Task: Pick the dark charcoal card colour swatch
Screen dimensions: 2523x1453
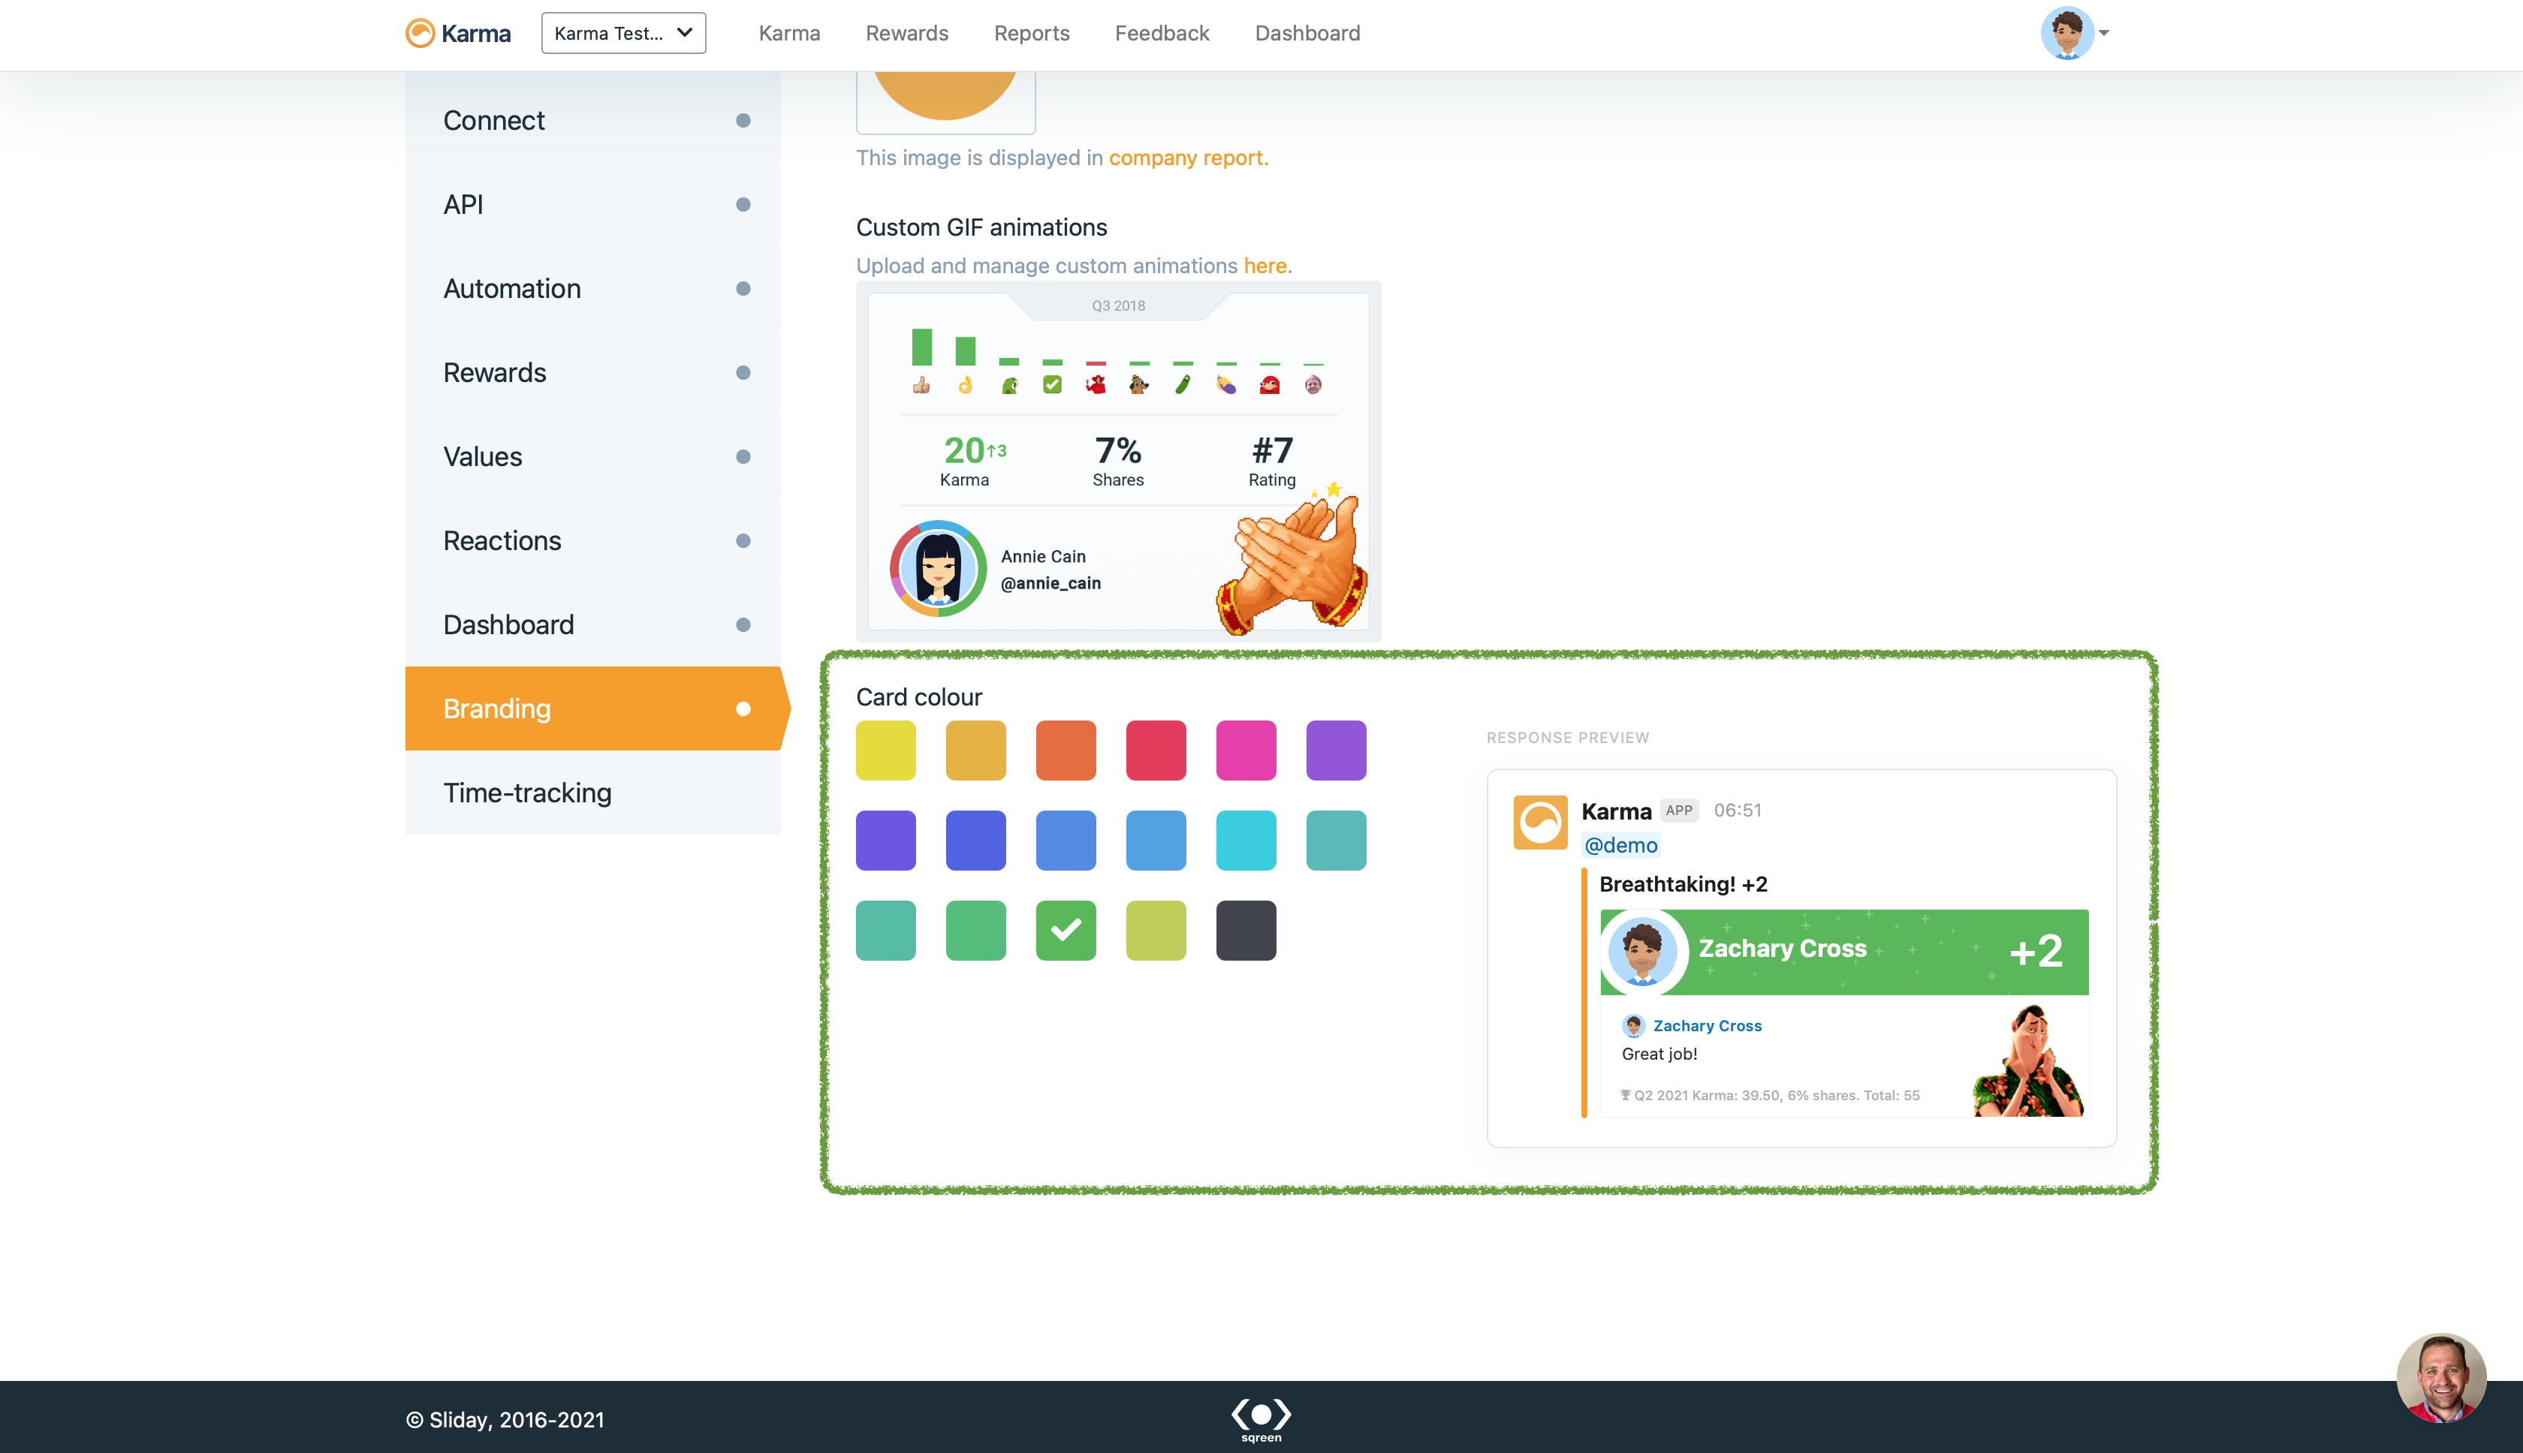Action: (1245, 930)
